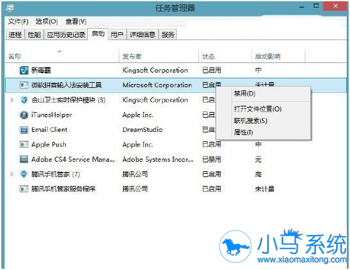Select the 腾讯手机管家服务程序 entry

click(x=63, y=189)
